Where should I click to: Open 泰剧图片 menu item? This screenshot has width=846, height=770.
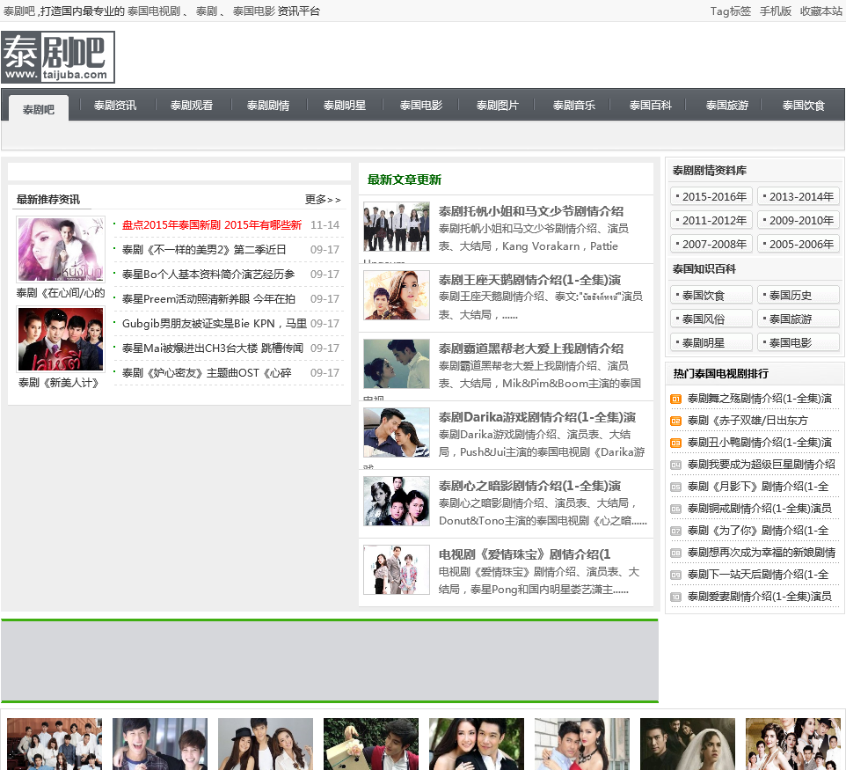(x=498, y=106)
